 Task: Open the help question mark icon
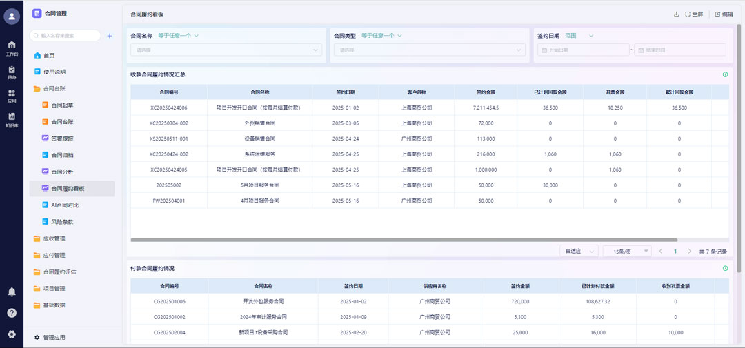pos(12,313)
